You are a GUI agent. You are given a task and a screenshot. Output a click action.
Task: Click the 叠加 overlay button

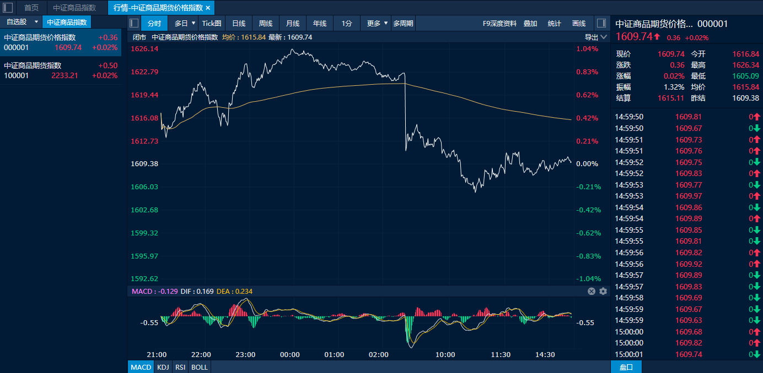530,23
